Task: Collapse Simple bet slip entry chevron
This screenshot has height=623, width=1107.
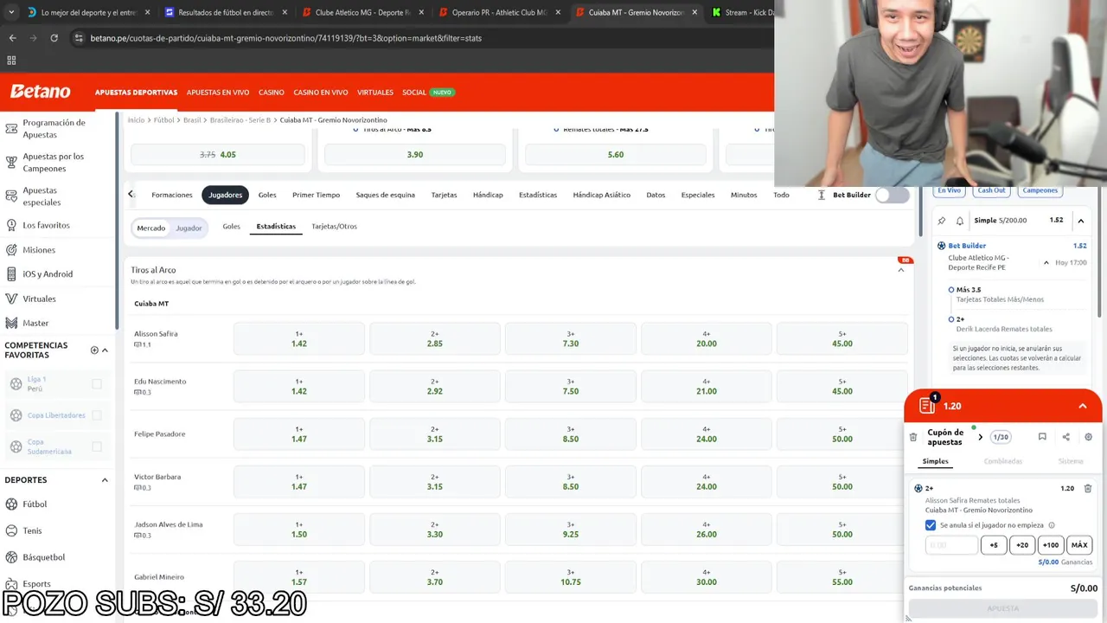Action: [x=1080, y=221]
